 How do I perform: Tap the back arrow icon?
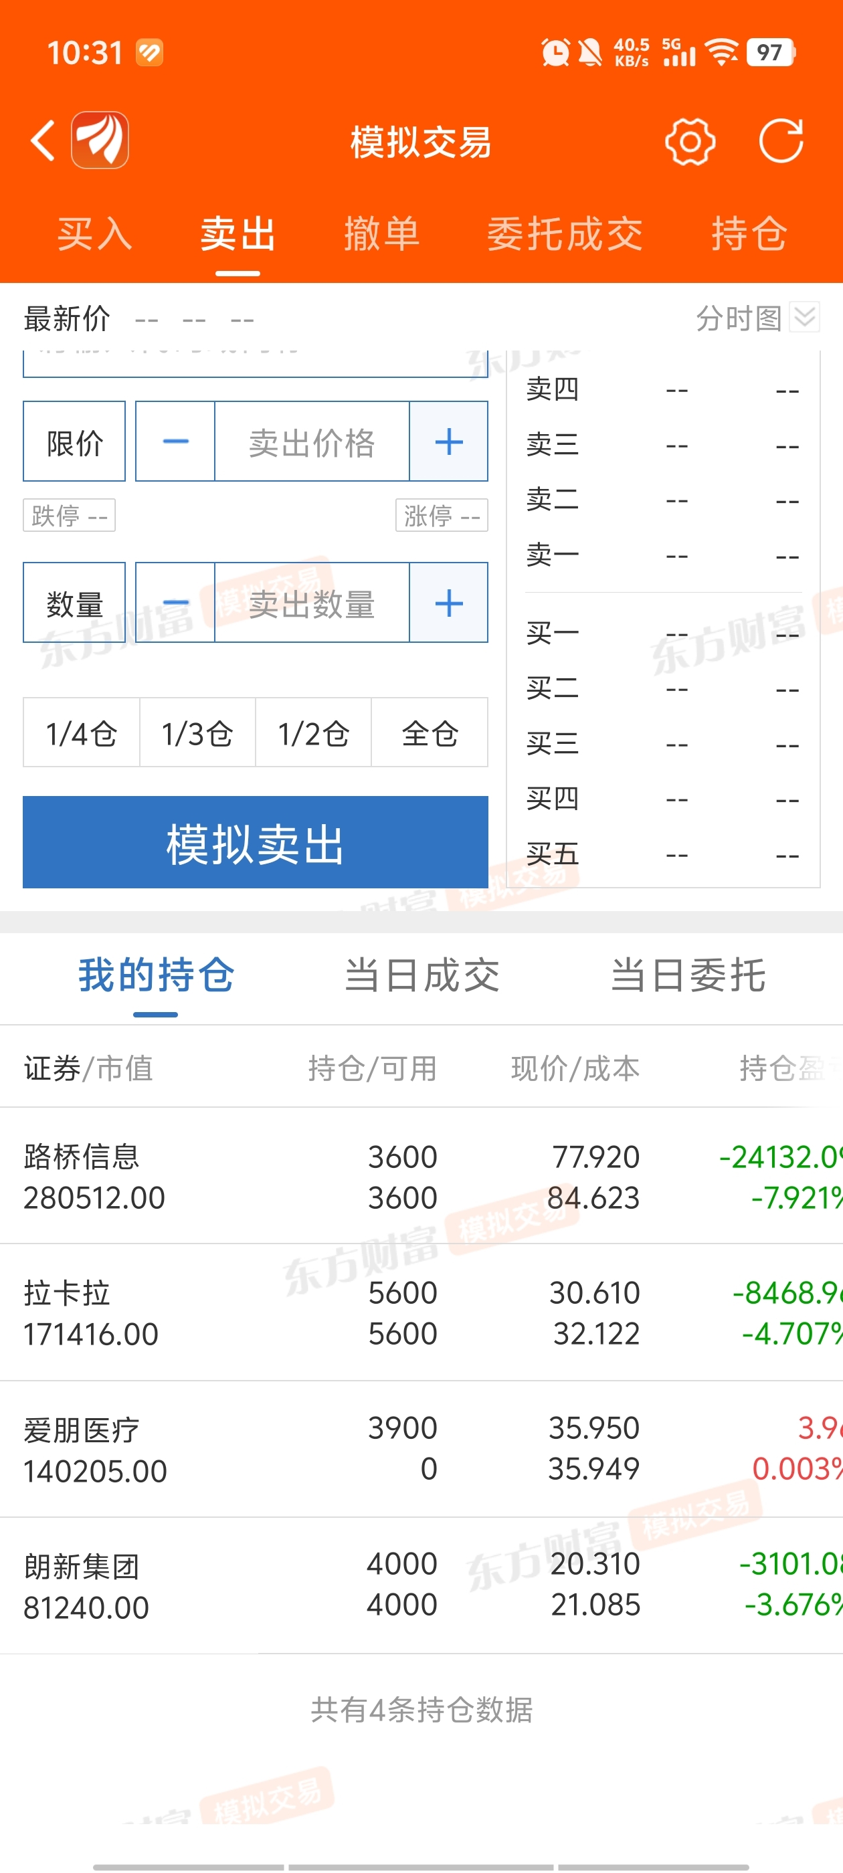pos(43,140)
